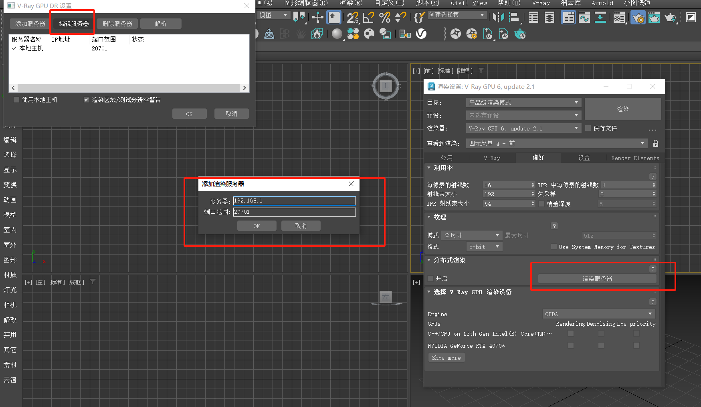Collapse the 利用率 rollout section
The image size is (701, 407).
click(x=429, y=168)
